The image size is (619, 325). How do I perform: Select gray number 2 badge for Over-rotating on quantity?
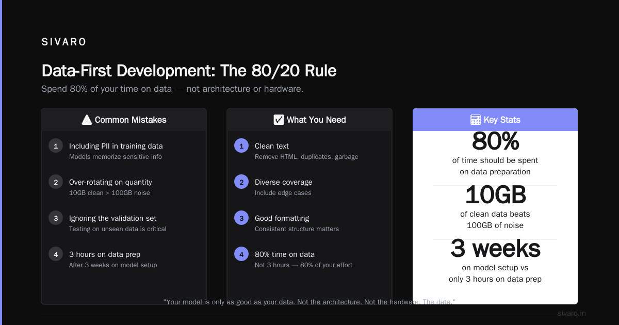coord(56,182)
